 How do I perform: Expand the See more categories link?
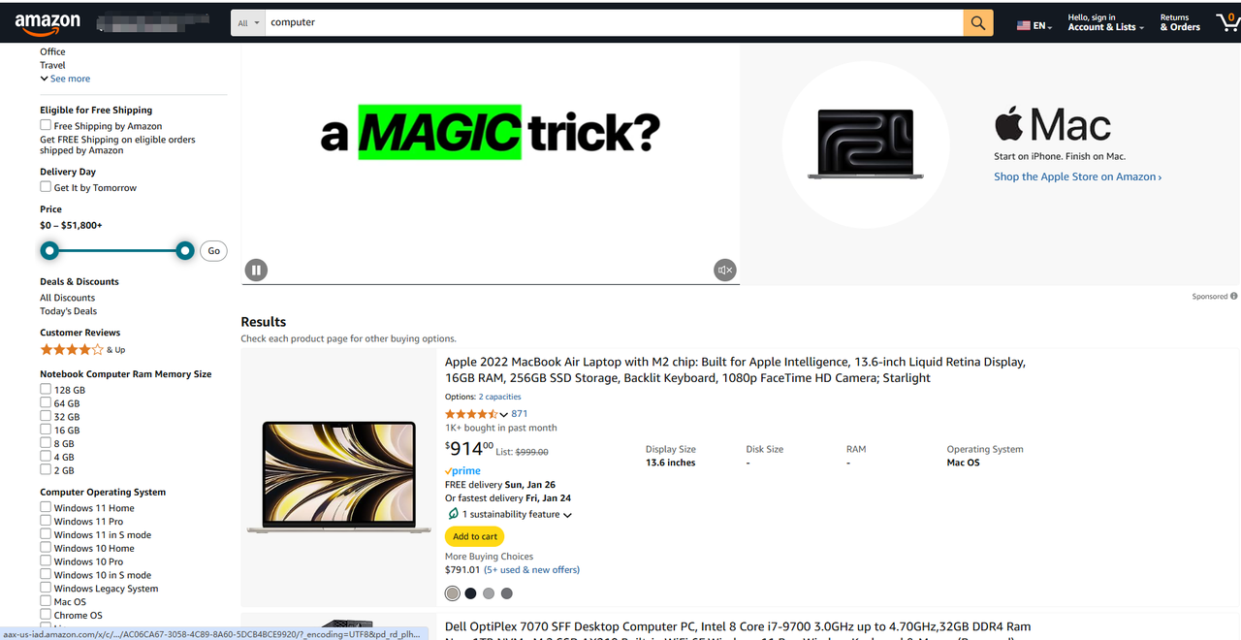click(65, 79)
